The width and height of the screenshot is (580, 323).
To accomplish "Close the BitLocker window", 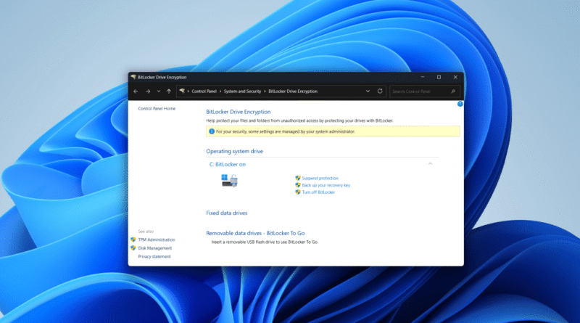I will (456, 77).
